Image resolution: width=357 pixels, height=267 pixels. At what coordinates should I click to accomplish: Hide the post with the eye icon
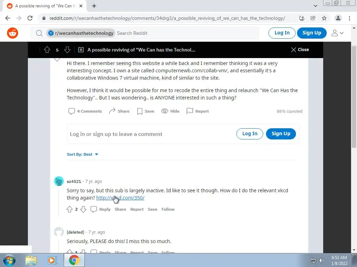point(170,111)
